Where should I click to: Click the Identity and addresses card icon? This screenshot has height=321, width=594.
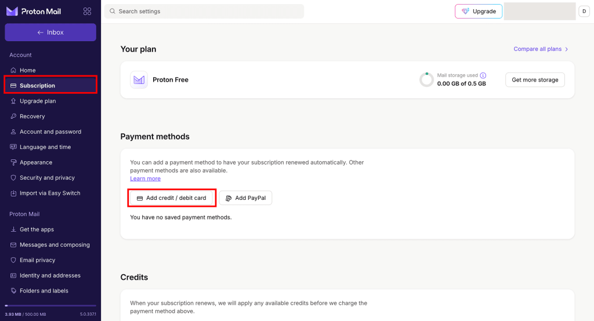(13, 276)
